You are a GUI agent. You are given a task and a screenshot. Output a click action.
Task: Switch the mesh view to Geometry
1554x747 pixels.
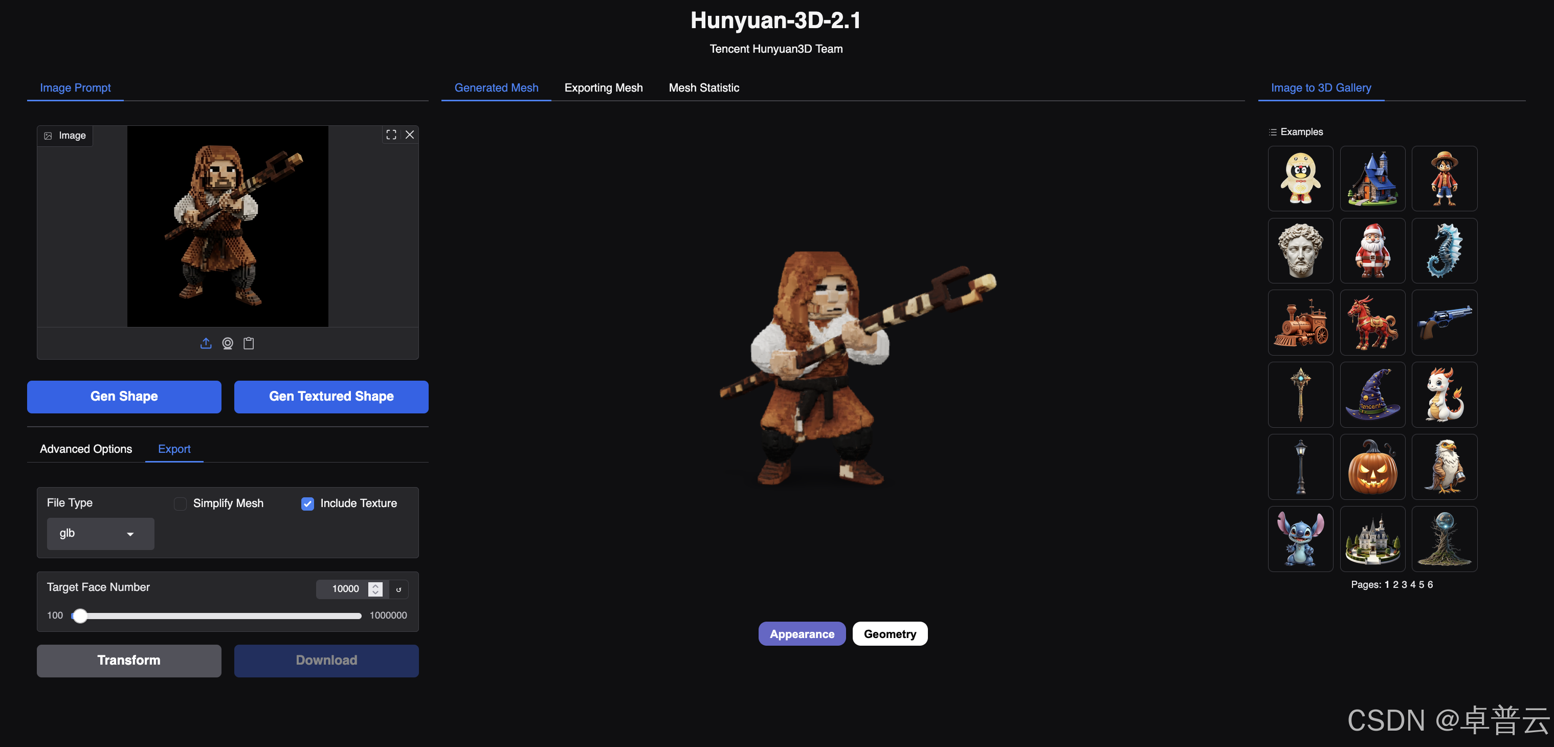pyautogui.click(x=889, y=633)
